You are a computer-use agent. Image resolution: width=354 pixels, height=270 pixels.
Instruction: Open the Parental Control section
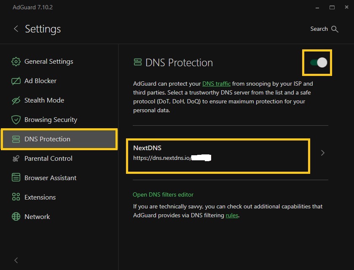tap(48, 159)
